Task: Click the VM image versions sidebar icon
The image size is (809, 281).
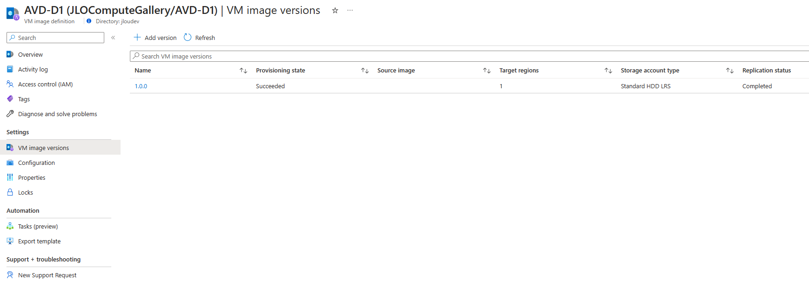Action: [x=10, y=148]
